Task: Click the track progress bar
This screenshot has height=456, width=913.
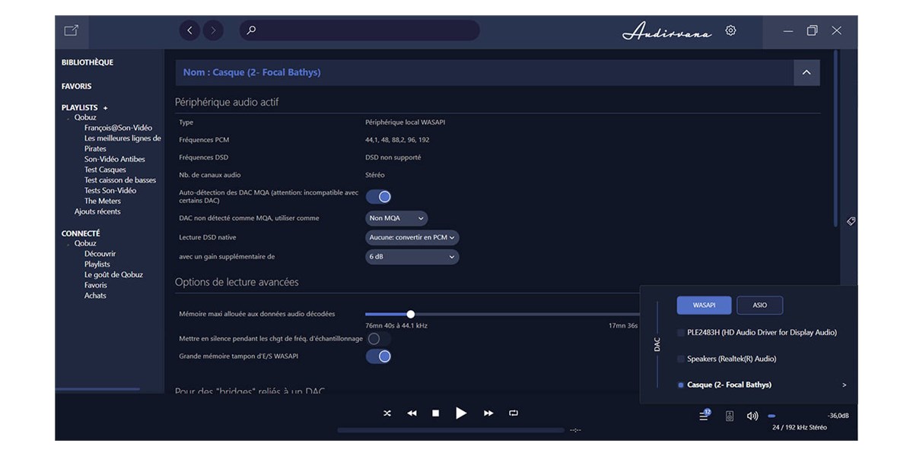Action: pyautogui.click(x=451, y=430)
